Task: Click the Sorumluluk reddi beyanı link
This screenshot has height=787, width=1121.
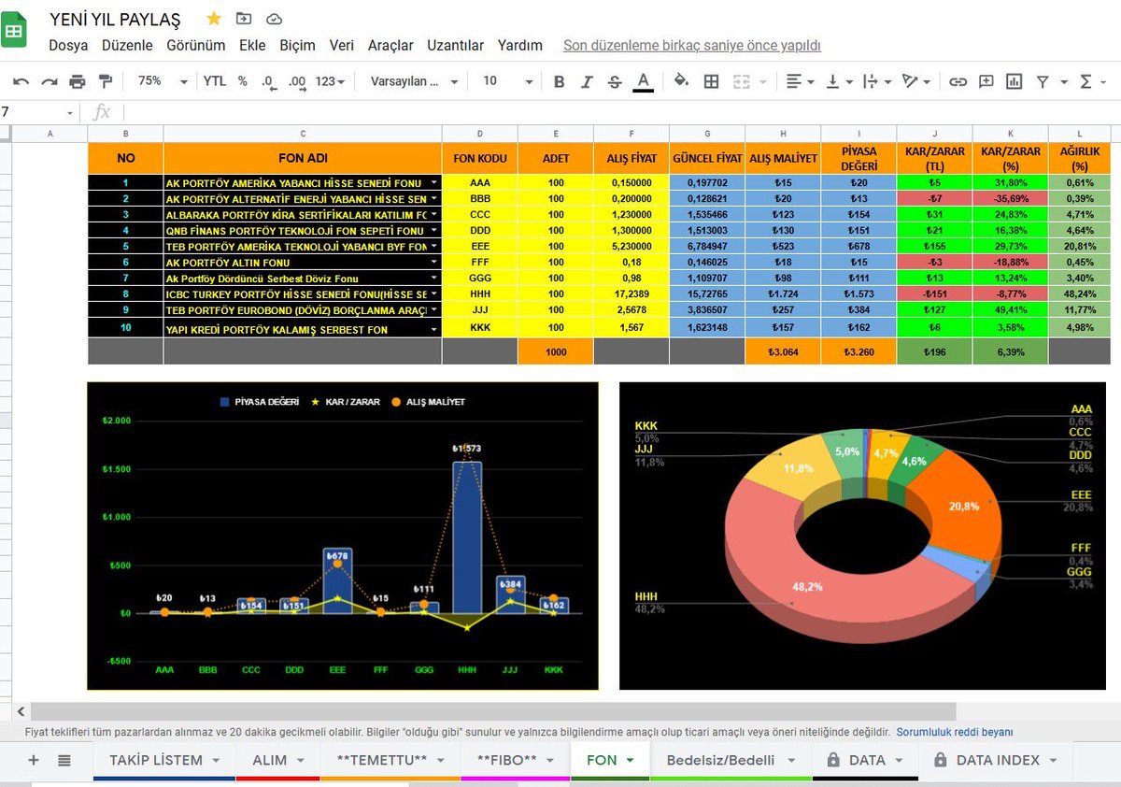Action: pyautogui.click(x=955, y=732)
